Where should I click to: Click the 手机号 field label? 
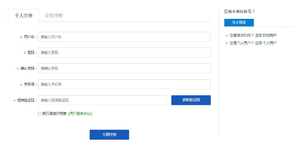30,84
